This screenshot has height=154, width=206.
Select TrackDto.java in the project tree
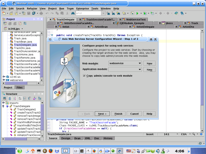tap(22, 48)
